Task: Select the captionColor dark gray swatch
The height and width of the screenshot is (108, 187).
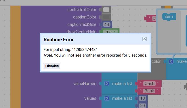Action: click(106, 17)
